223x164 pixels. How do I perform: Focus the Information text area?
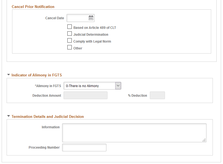[134, 133]
